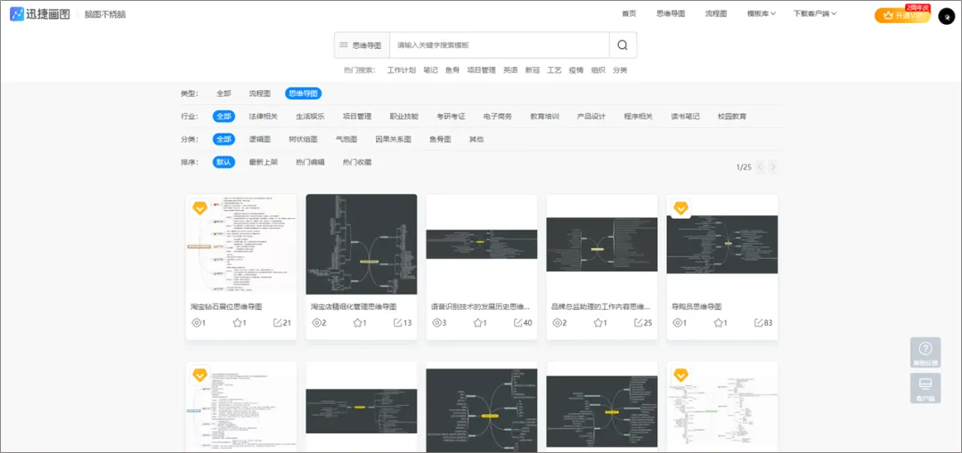Open the 思维导图 search category dropdown
962x453 pixels.
pyautogui.click(x=362, y=44)
